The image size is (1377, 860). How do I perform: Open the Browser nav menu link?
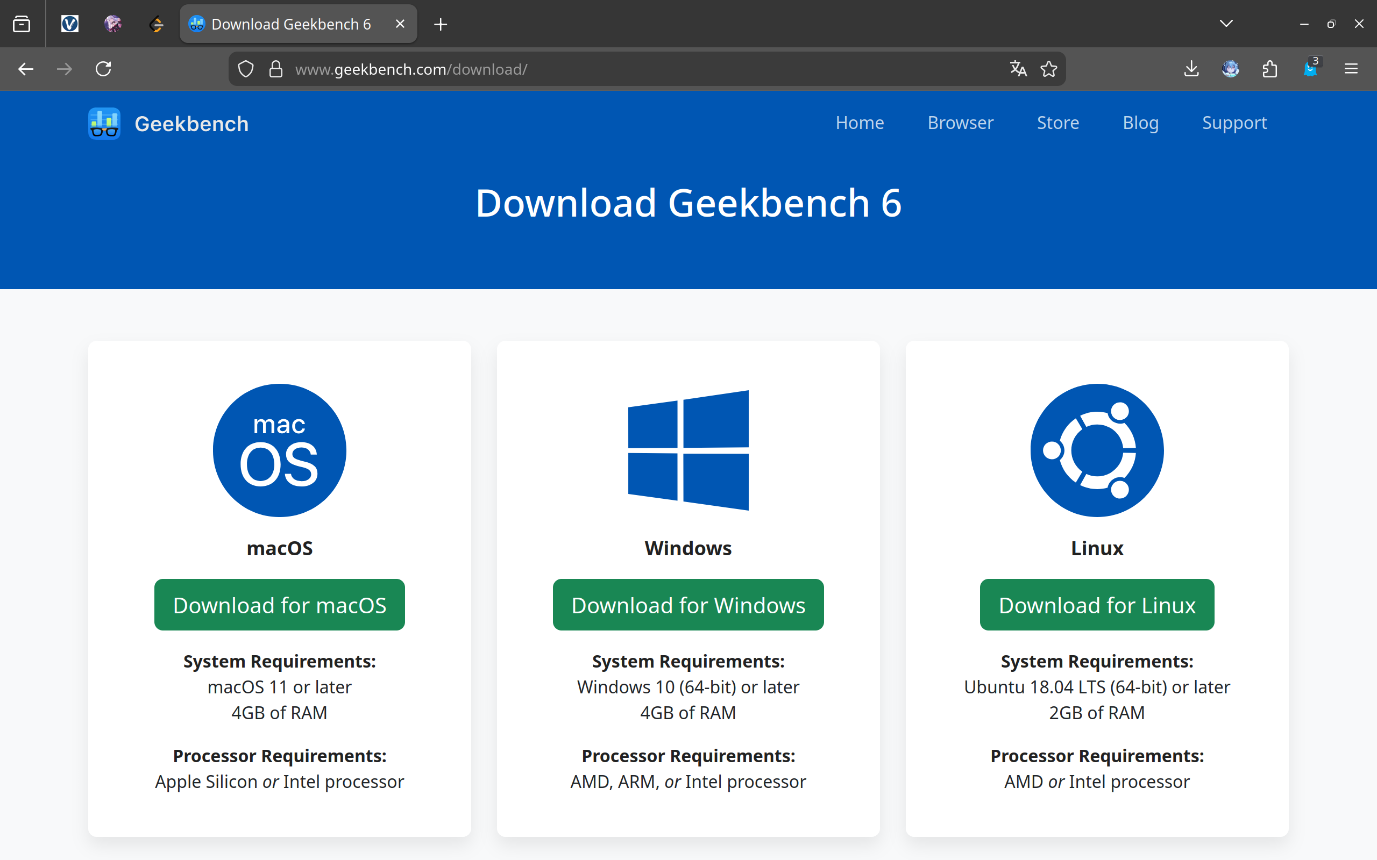960,123
